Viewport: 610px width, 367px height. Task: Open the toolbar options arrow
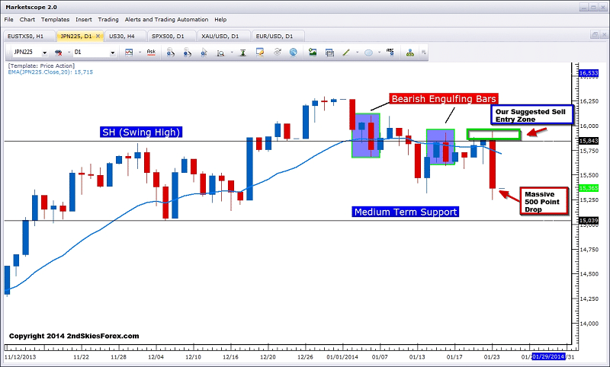point(424,53)
